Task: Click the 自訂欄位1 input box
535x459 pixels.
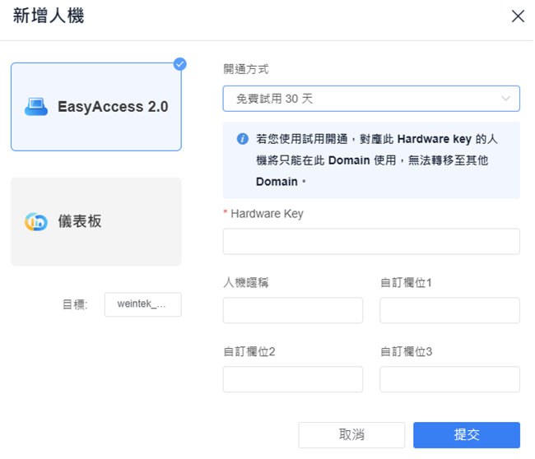Action: point(449,310)
